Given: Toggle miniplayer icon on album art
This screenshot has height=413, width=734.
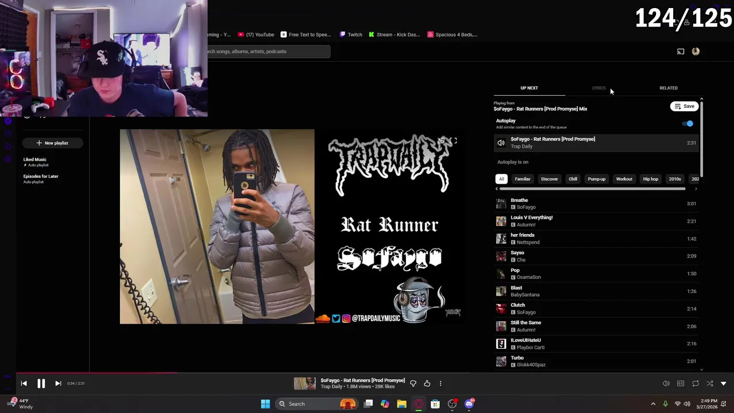Looking at the screenshot, I should (x=441, y=141).
